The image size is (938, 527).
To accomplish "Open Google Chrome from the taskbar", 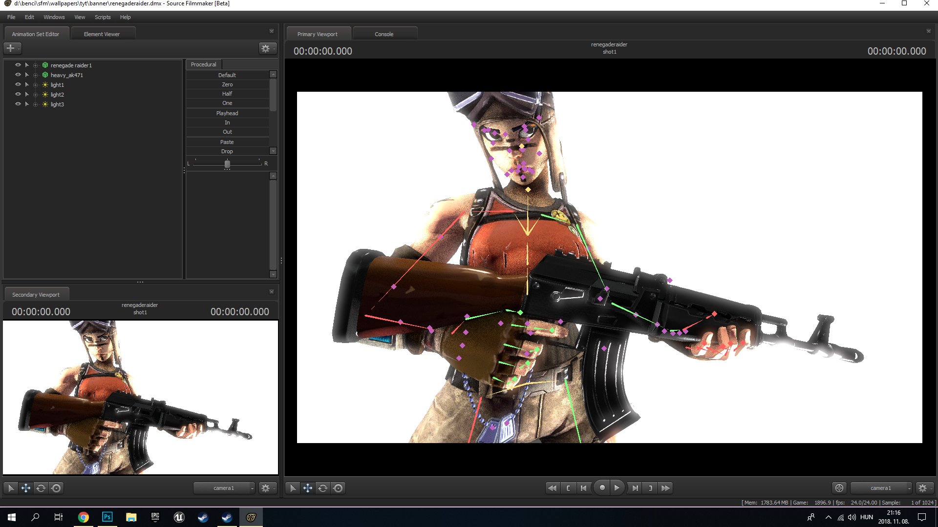I will coord(84,517).
